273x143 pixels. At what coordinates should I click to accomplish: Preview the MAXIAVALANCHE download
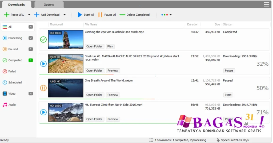tap(113, 71)
